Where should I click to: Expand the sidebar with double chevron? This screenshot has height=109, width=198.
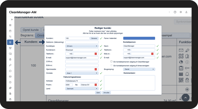click(x=12, y=20)
